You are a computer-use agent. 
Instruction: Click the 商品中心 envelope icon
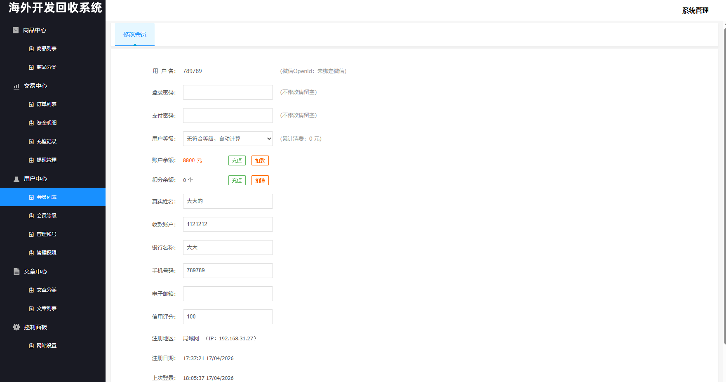(16, 30)
